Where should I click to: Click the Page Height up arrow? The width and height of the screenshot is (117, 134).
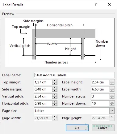coord(112,117)
